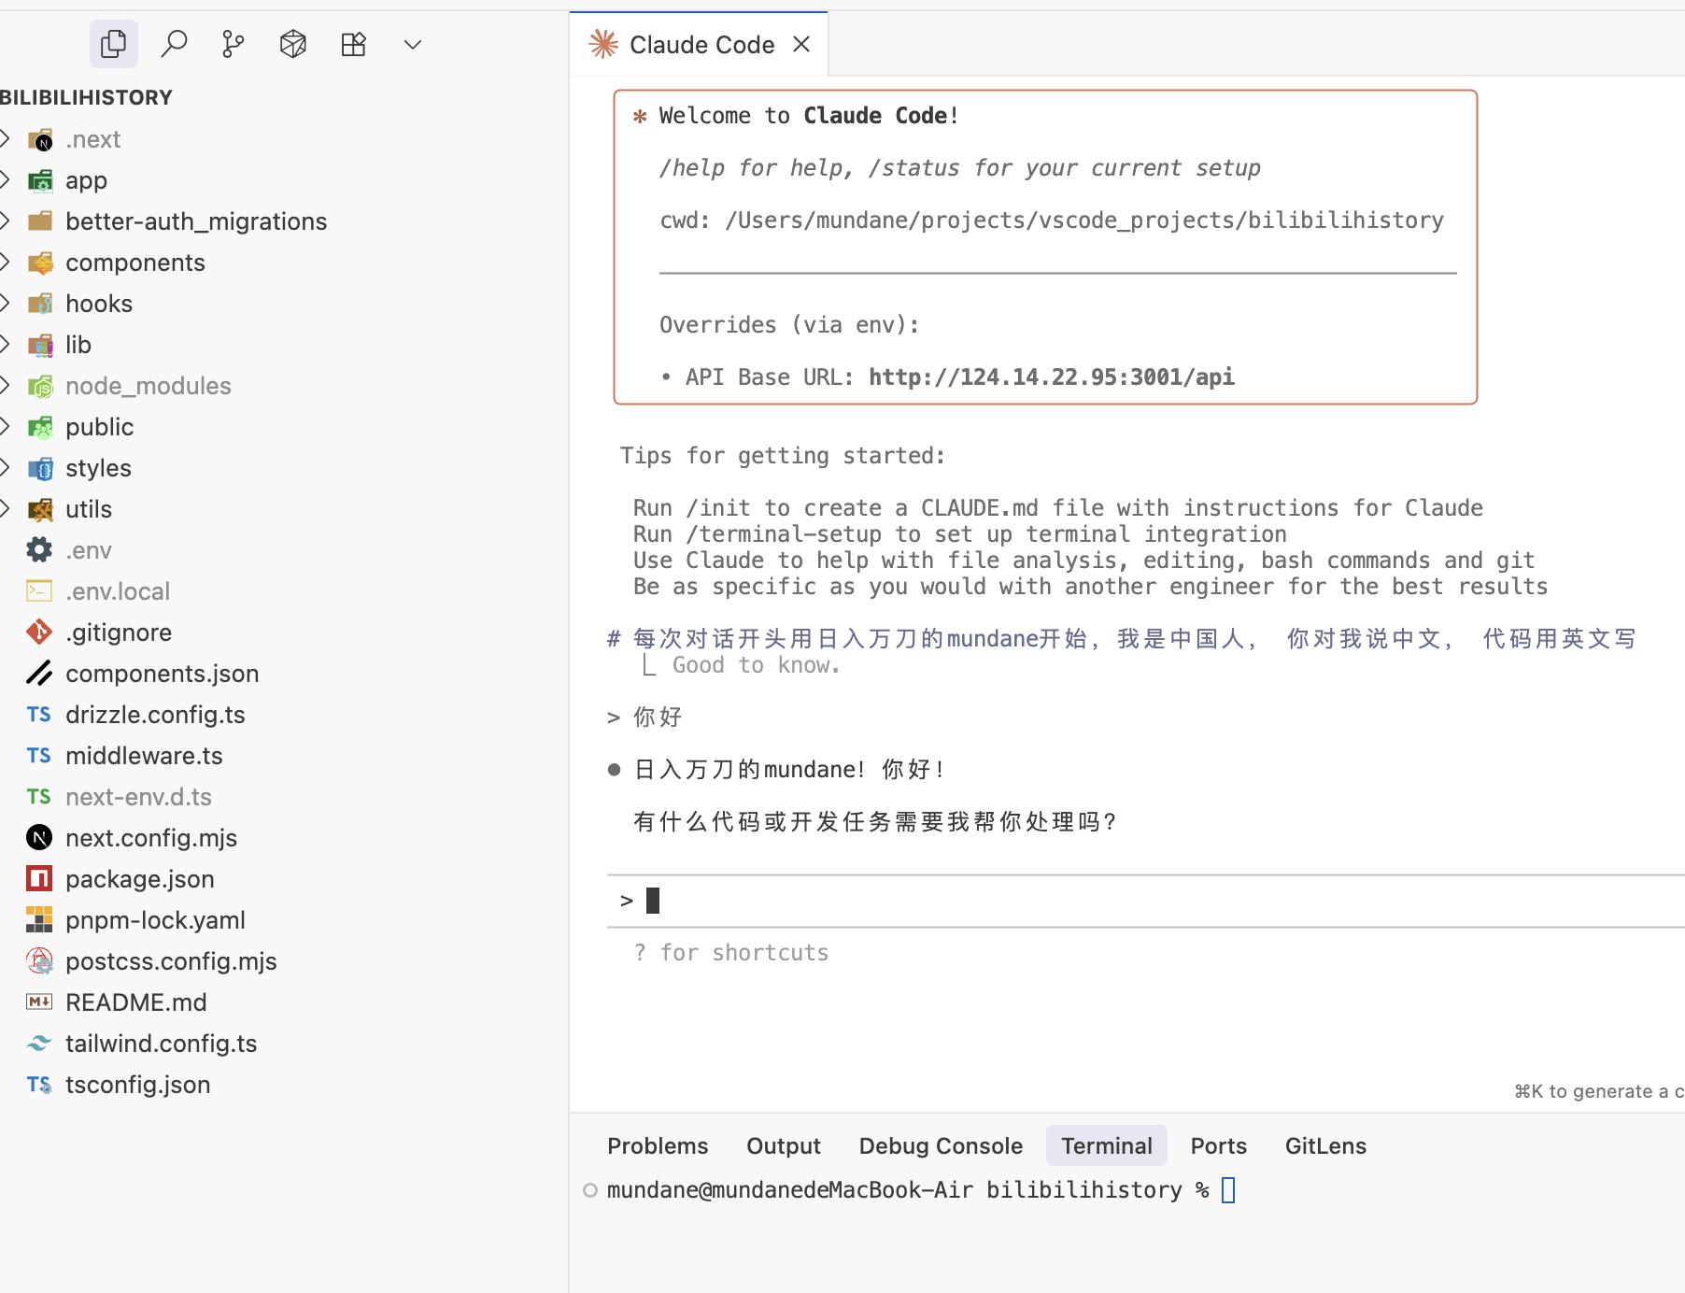Click the BILIBILIHISTORY explorer header

tap(86, 97)
